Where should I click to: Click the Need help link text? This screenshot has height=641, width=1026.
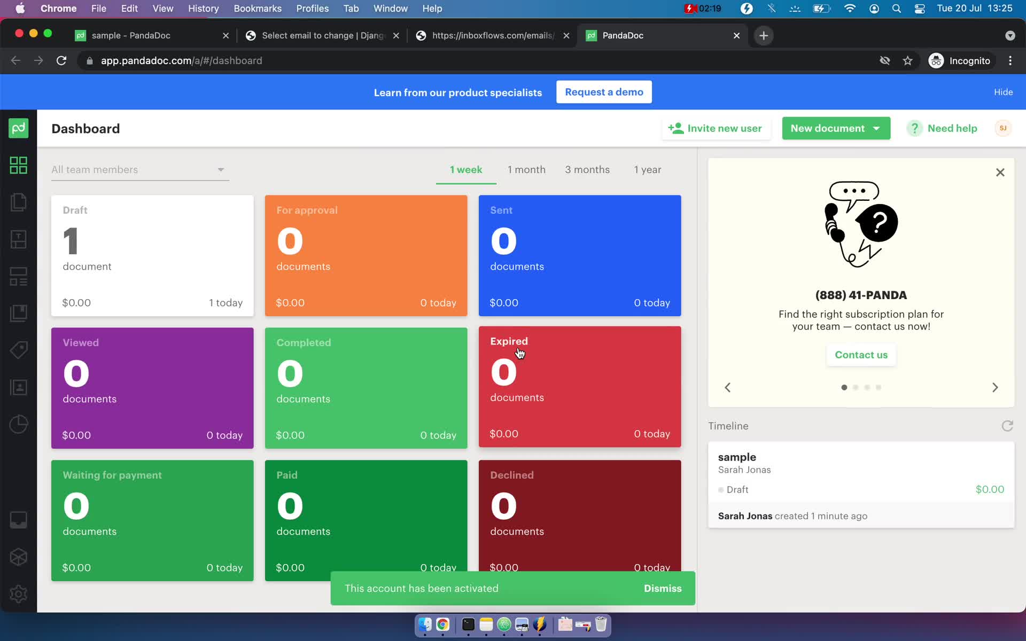click(x=952, y=128)
